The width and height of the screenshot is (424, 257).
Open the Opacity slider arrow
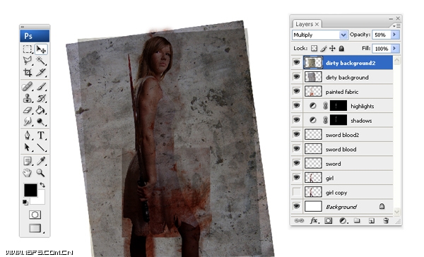(x=394, y=35)
